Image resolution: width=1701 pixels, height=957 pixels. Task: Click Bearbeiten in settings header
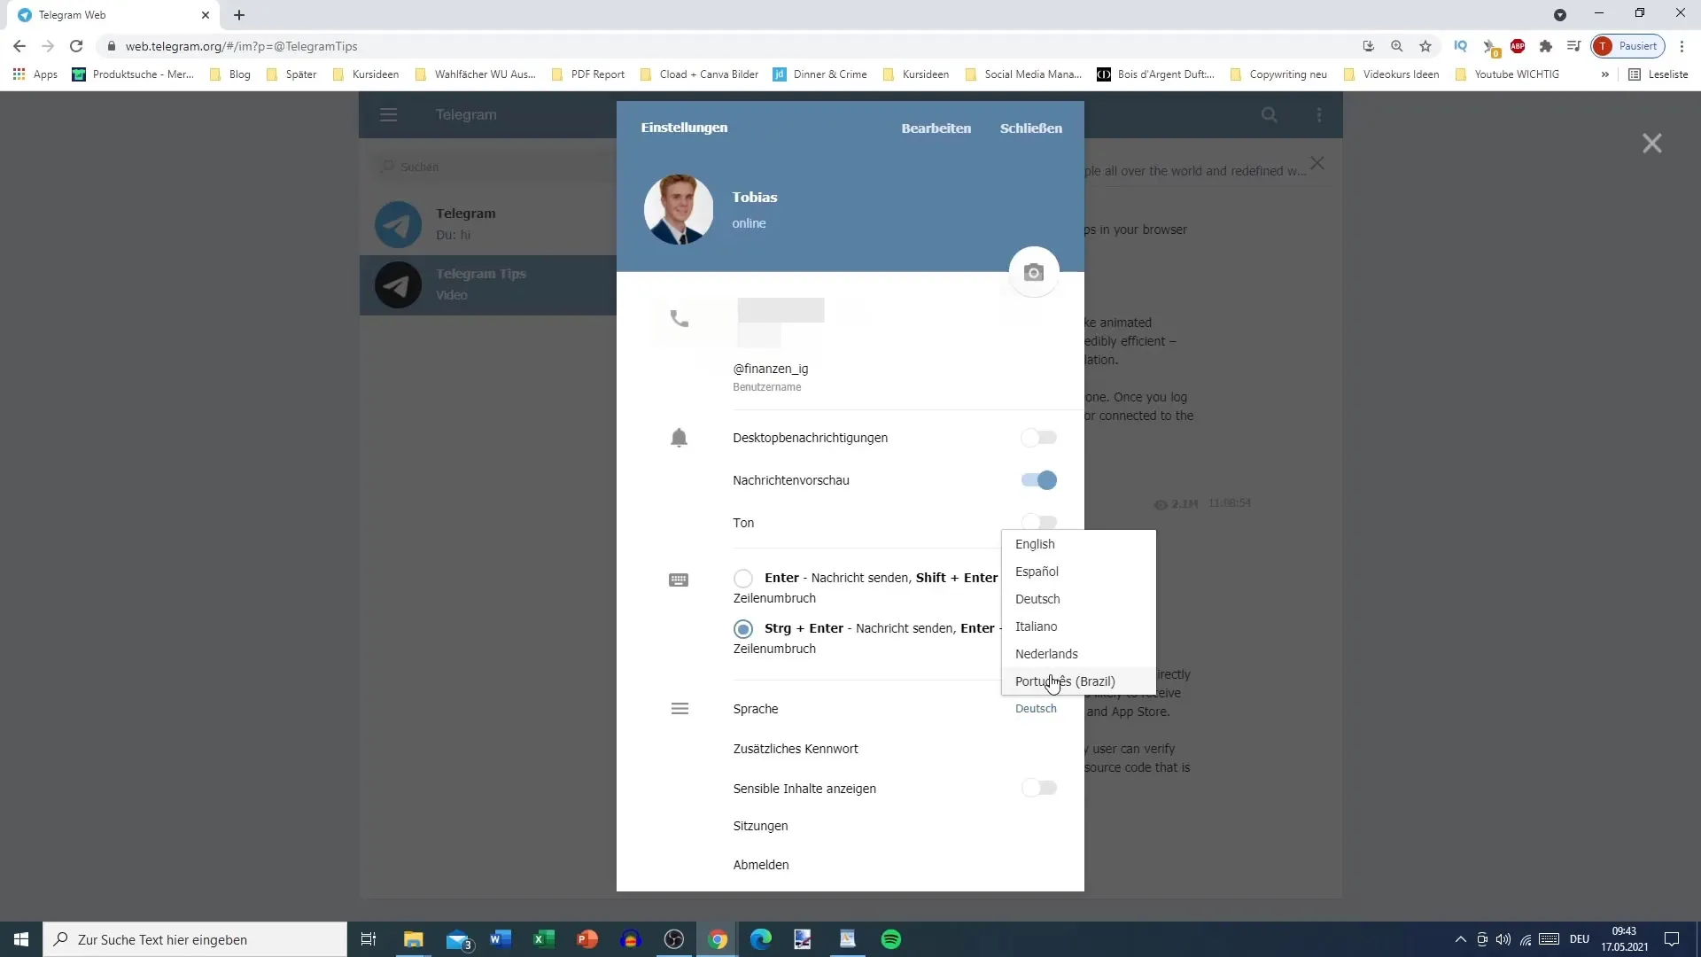936,128
